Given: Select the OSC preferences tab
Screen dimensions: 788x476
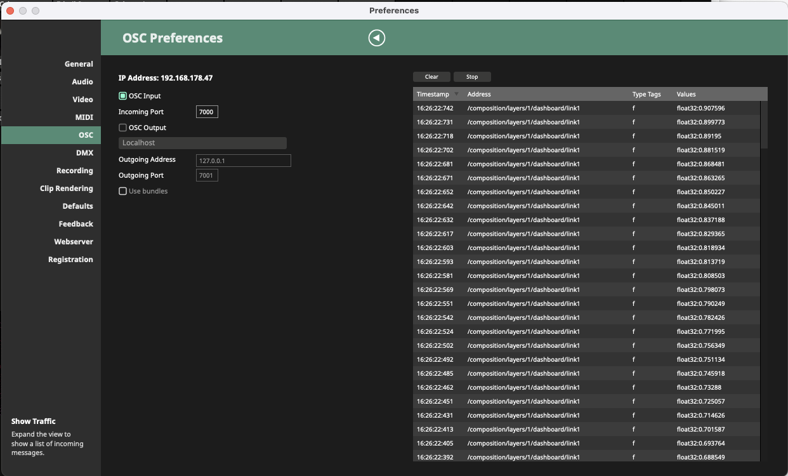Looking at the screenshot, I should [x=51, y=135].
